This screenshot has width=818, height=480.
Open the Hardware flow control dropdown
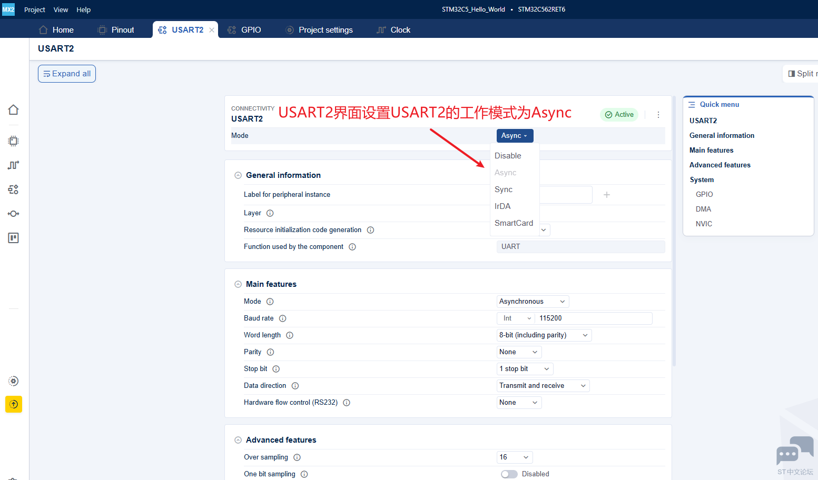(x=519, y=403)
